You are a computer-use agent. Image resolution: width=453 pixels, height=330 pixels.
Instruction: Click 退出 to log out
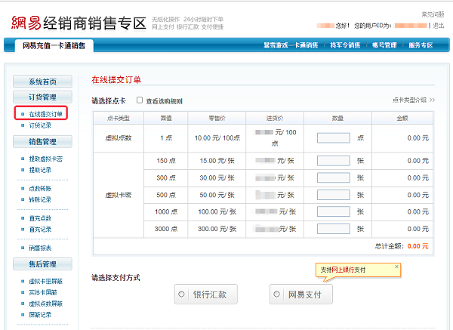coord(438,26)
